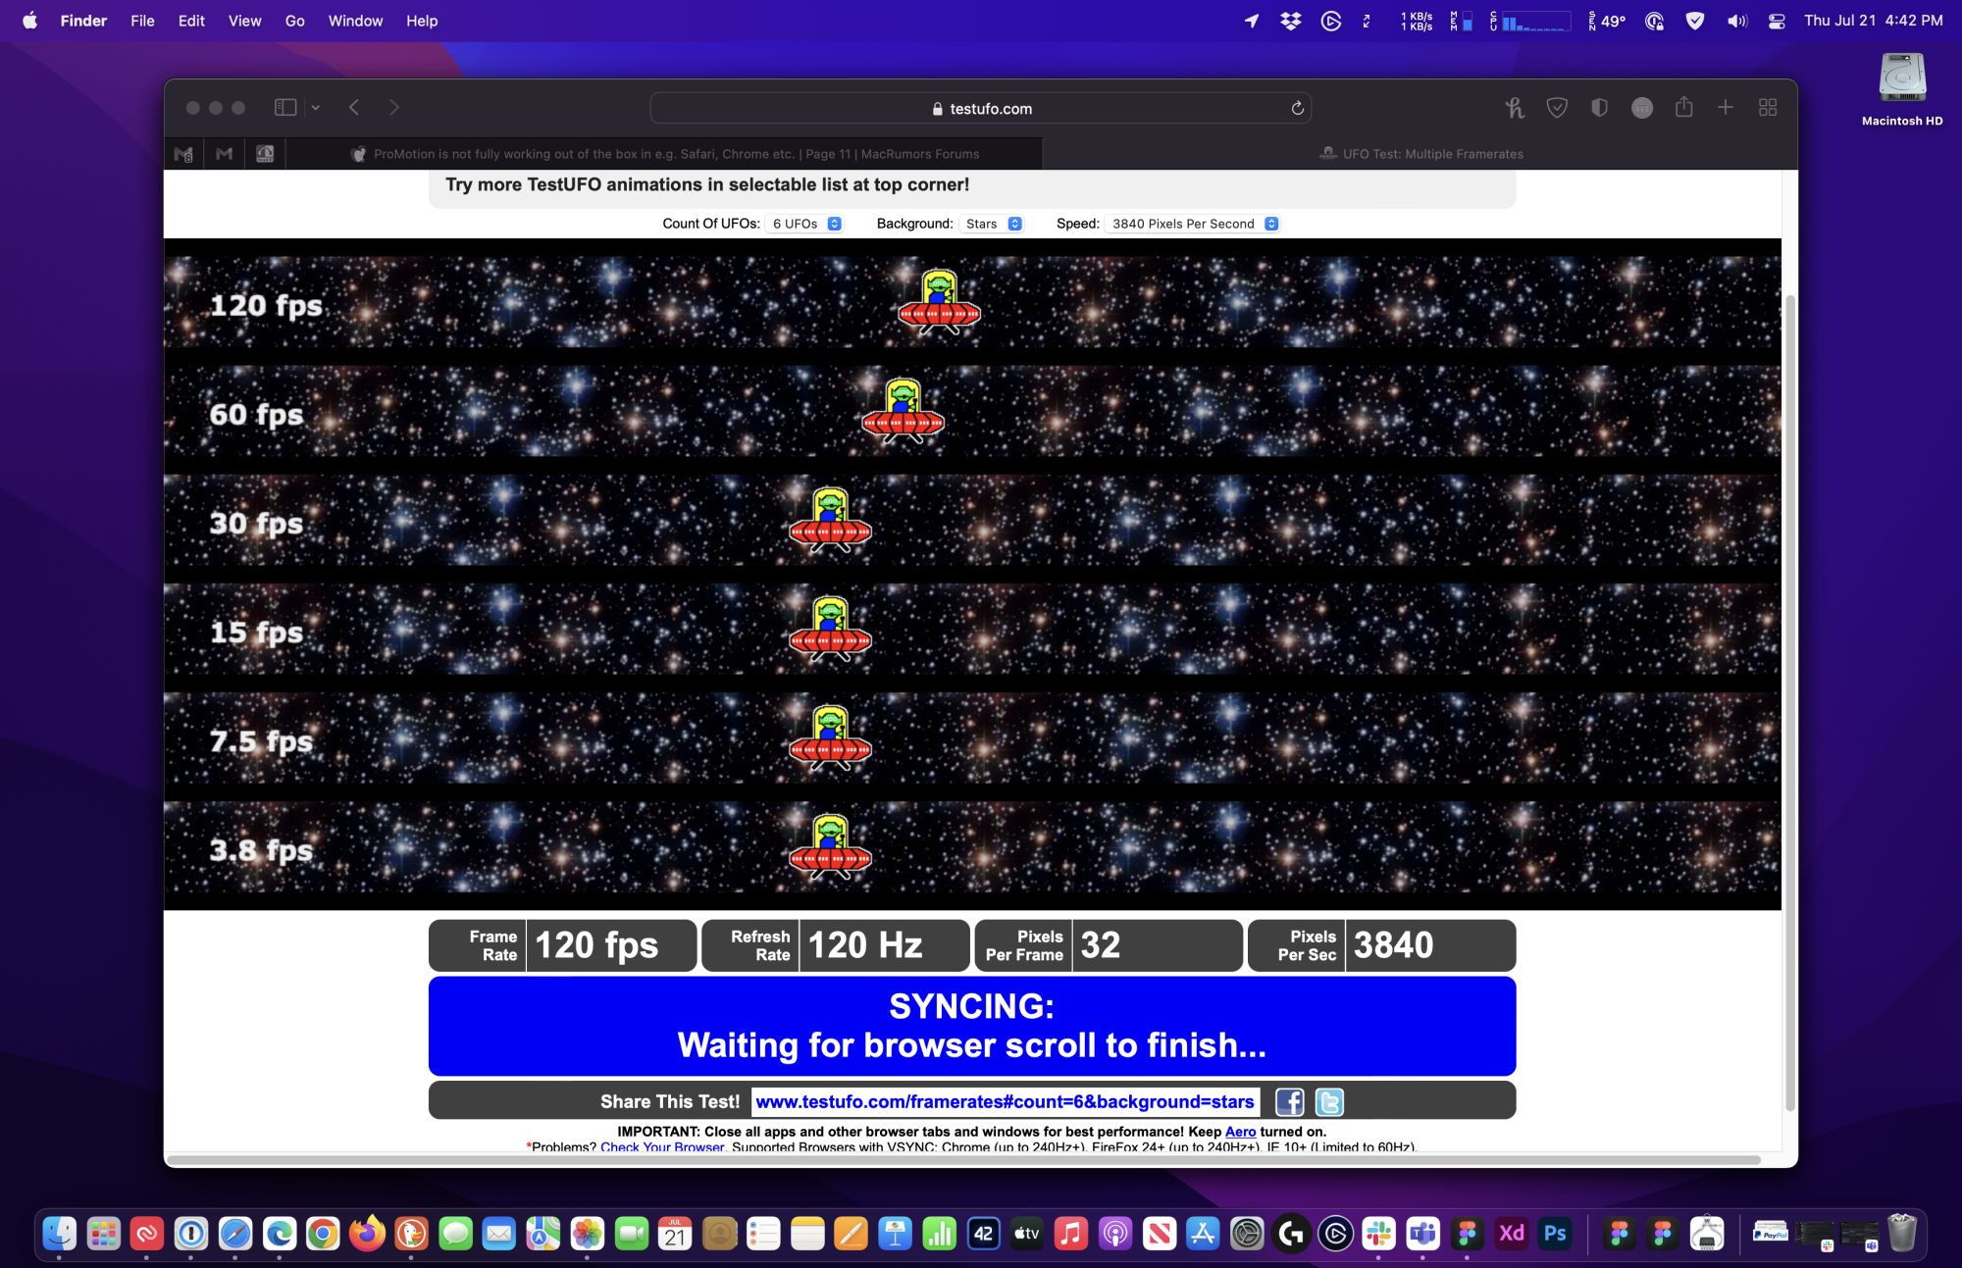
Task: Reload the testufo.com page
Action: [1297, 108]
